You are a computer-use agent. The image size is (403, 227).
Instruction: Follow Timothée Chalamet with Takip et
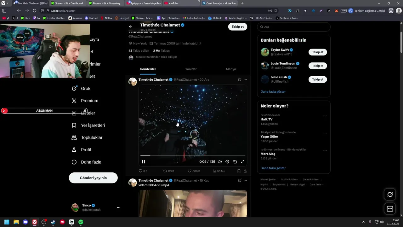tap(238, 27)
